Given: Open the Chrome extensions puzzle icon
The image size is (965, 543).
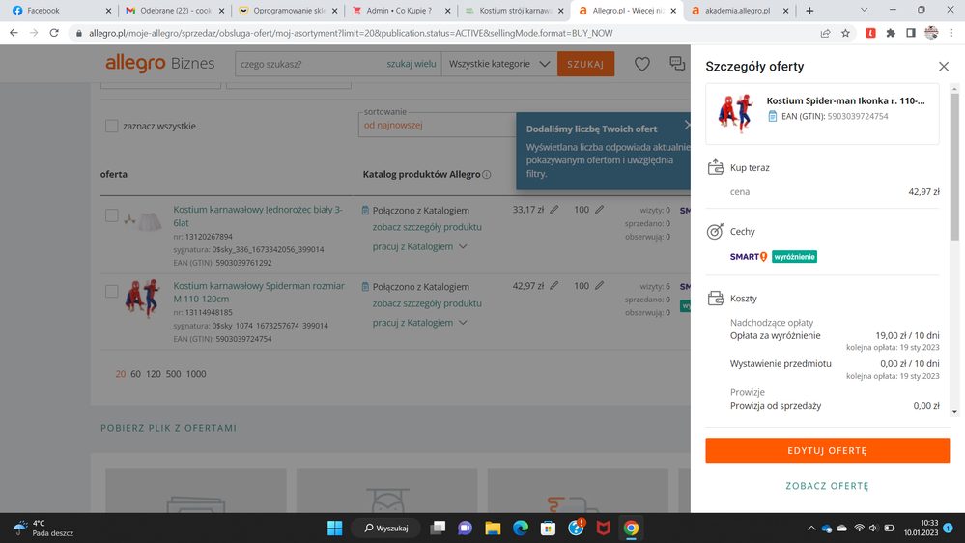Looking at the screenshot, I should tap(891, 33).
